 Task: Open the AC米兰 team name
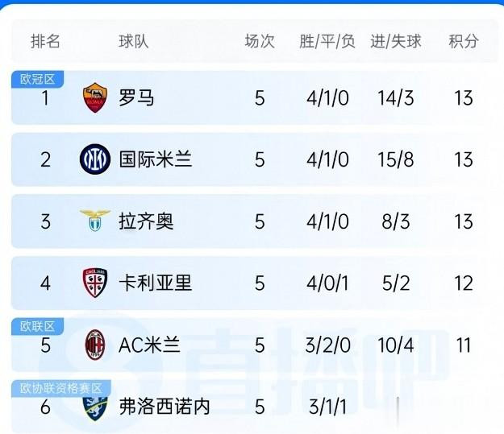(149, 345)
